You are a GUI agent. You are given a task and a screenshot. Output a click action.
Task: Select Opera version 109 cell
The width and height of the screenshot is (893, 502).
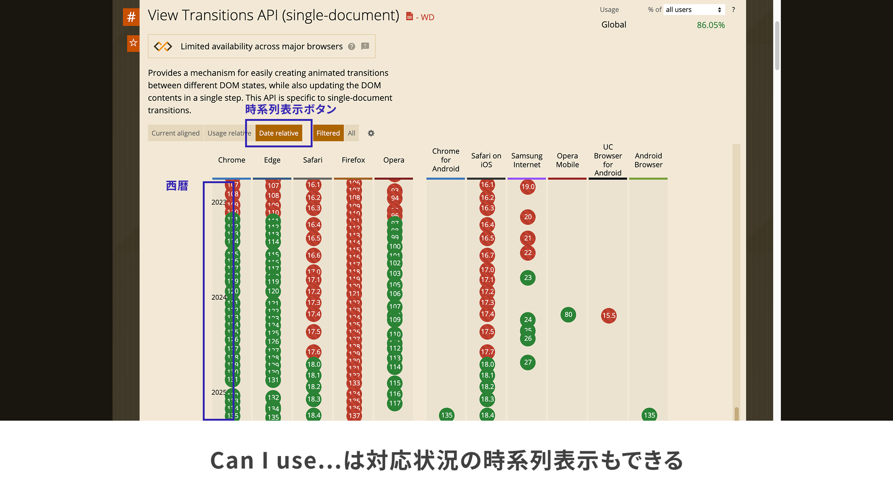coord(395,319)
